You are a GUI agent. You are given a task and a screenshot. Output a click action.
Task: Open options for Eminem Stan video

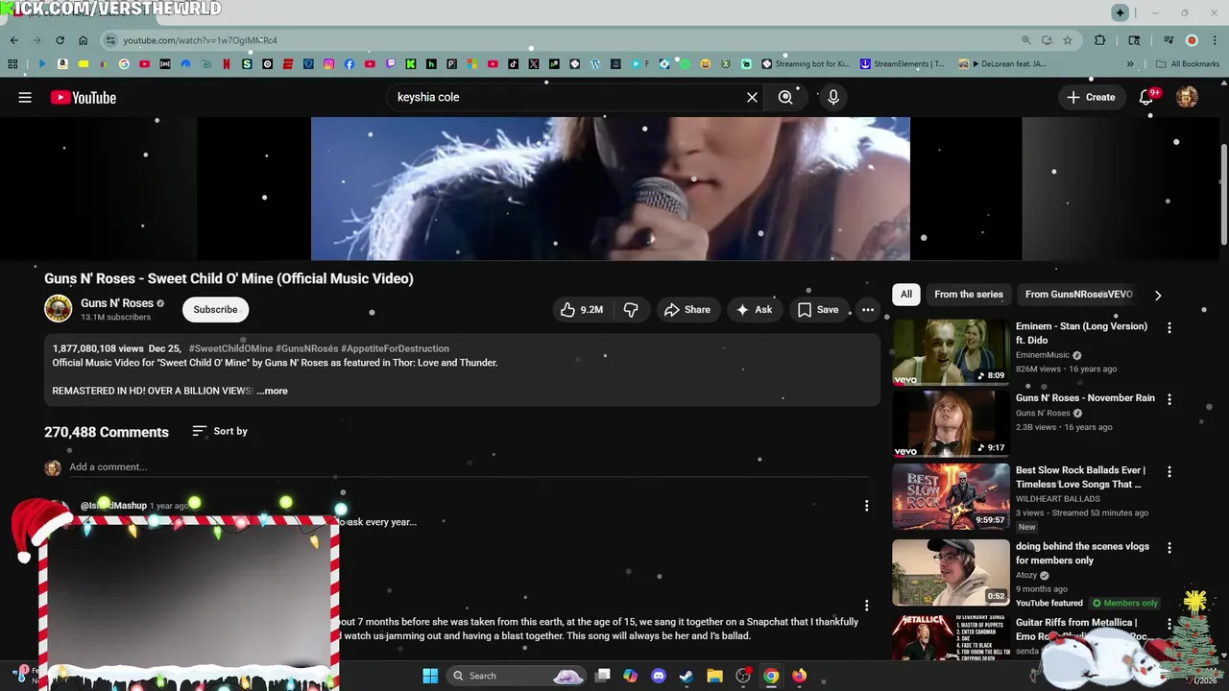[x=1169, y=328]
